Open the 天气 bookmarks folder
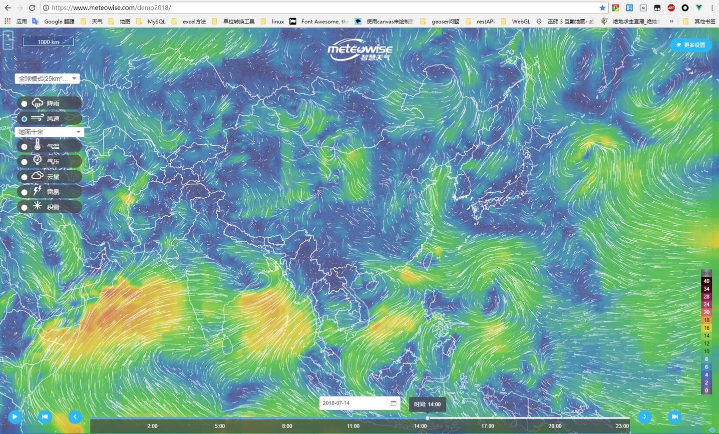This screenshot has height=434, width=719. [x=92, y=21]
